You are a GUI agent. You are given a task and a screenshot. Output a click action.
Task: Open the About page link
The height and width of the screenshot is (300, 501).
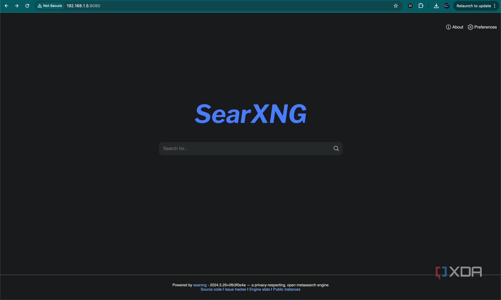[x=458, y=27]
